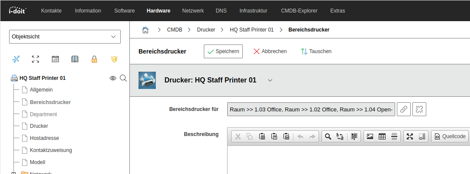Click the home icon in breadcrumb

pyautogui.click(x=145, y=30)
